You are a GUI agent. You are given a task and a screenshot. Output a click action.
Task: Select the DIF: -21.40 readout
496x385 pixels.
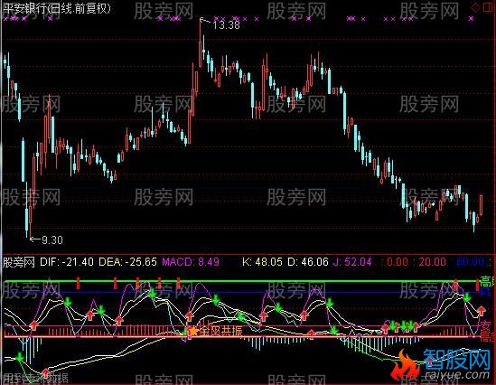pos(67,262)
